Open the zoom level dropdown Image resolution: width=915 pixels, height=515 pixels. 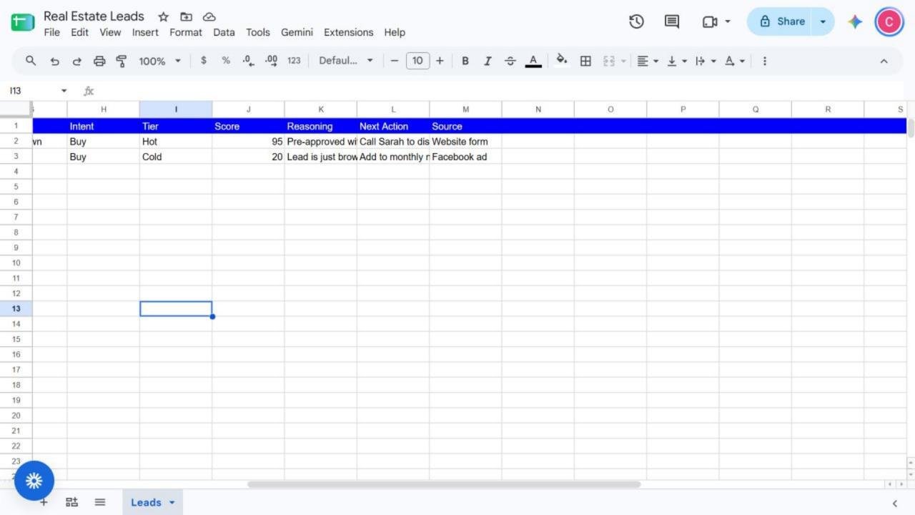point(160,61)
